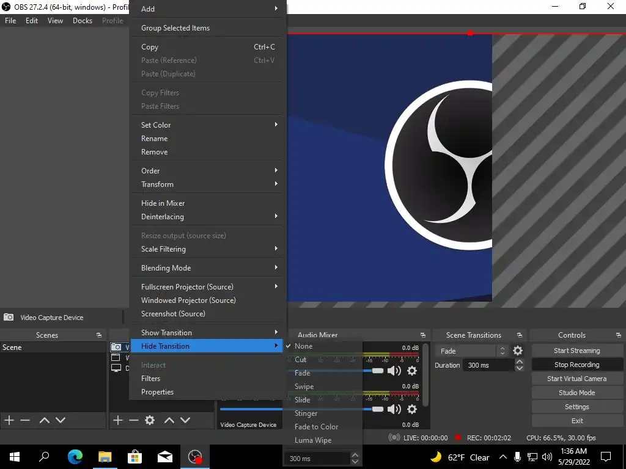Expand the Deinterlacing submenu
The image size is (626, 469).
click(208, 217)
